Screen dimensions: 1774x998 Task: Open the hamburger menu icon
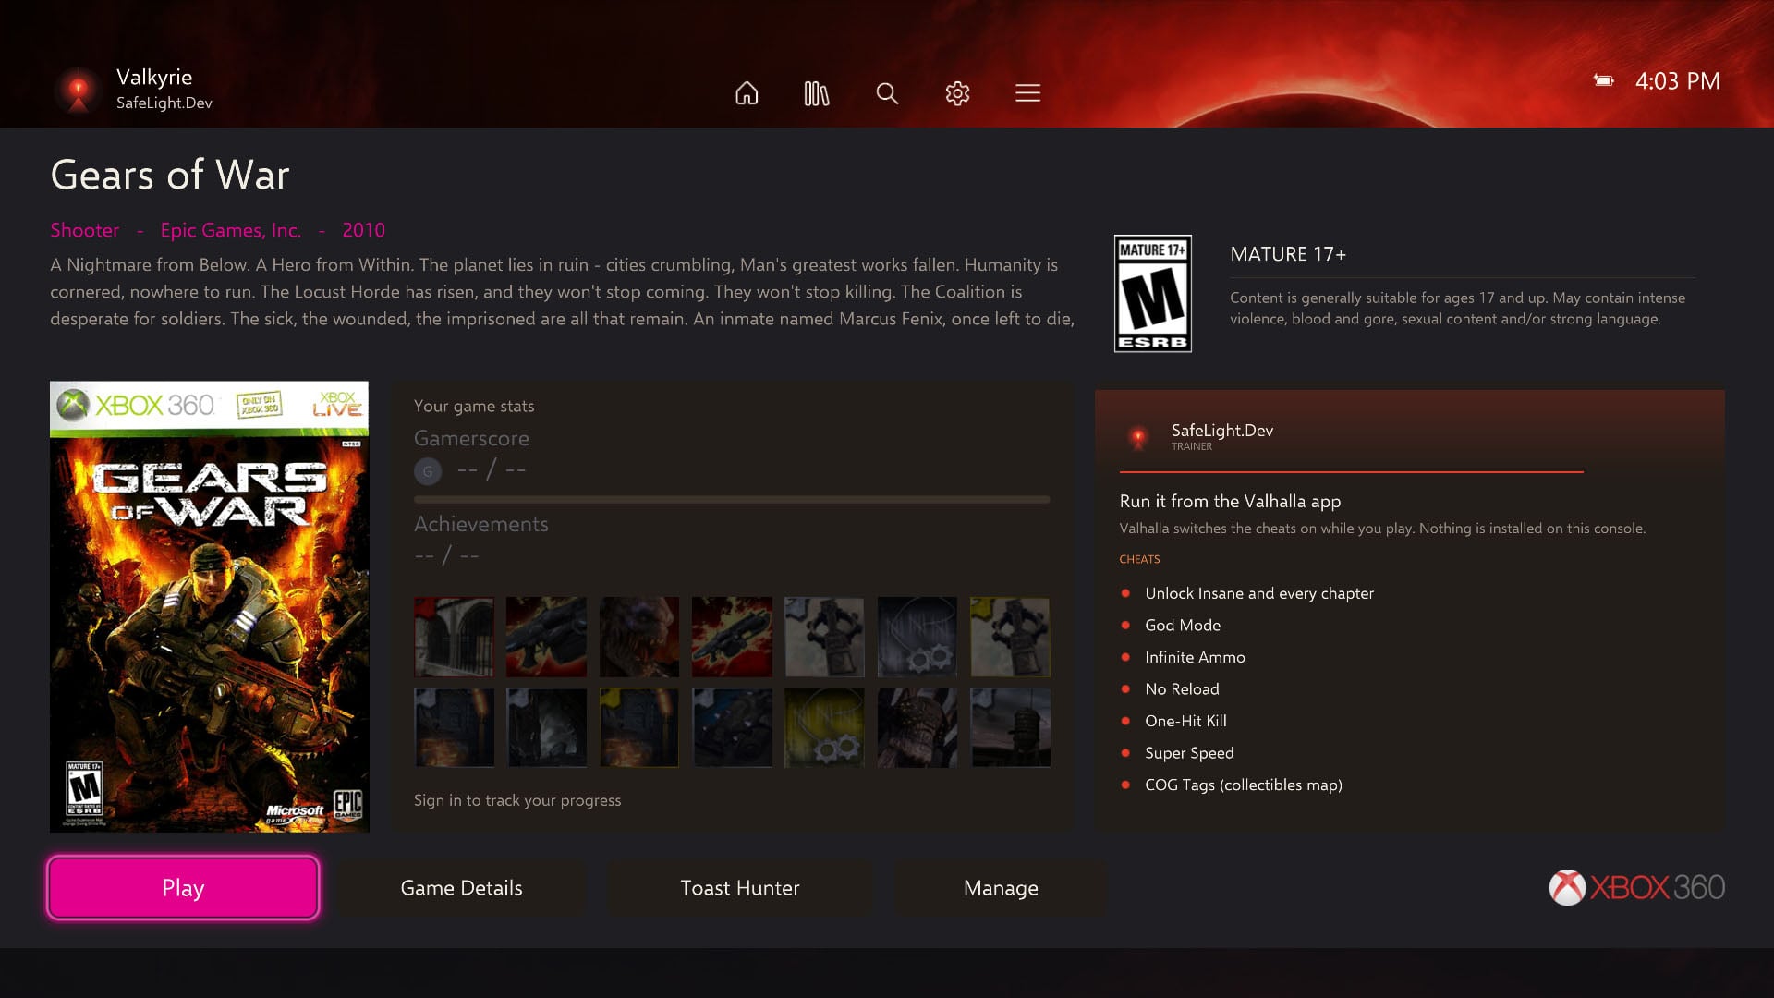pyautogui.click(x=1027, y=93)
